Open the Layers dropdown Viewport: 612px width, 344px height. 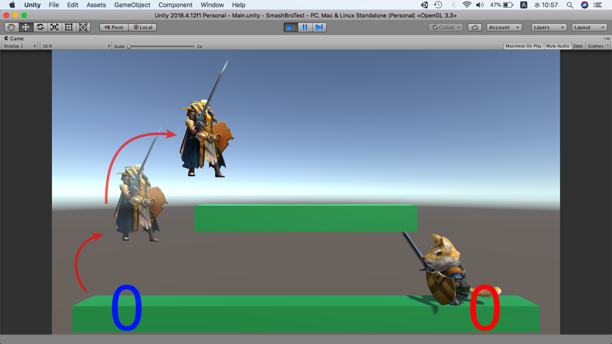(549, 27)
